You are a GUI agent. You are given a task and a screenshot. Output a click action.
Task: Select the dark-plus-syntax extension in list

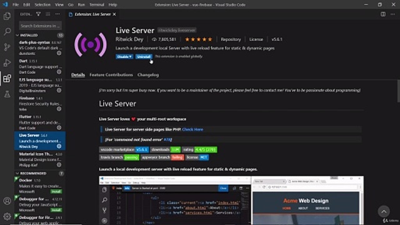40,48
